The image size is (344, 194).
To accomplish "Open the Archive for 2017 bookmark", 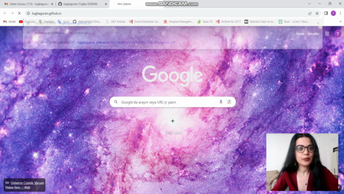I will (228, 22).
